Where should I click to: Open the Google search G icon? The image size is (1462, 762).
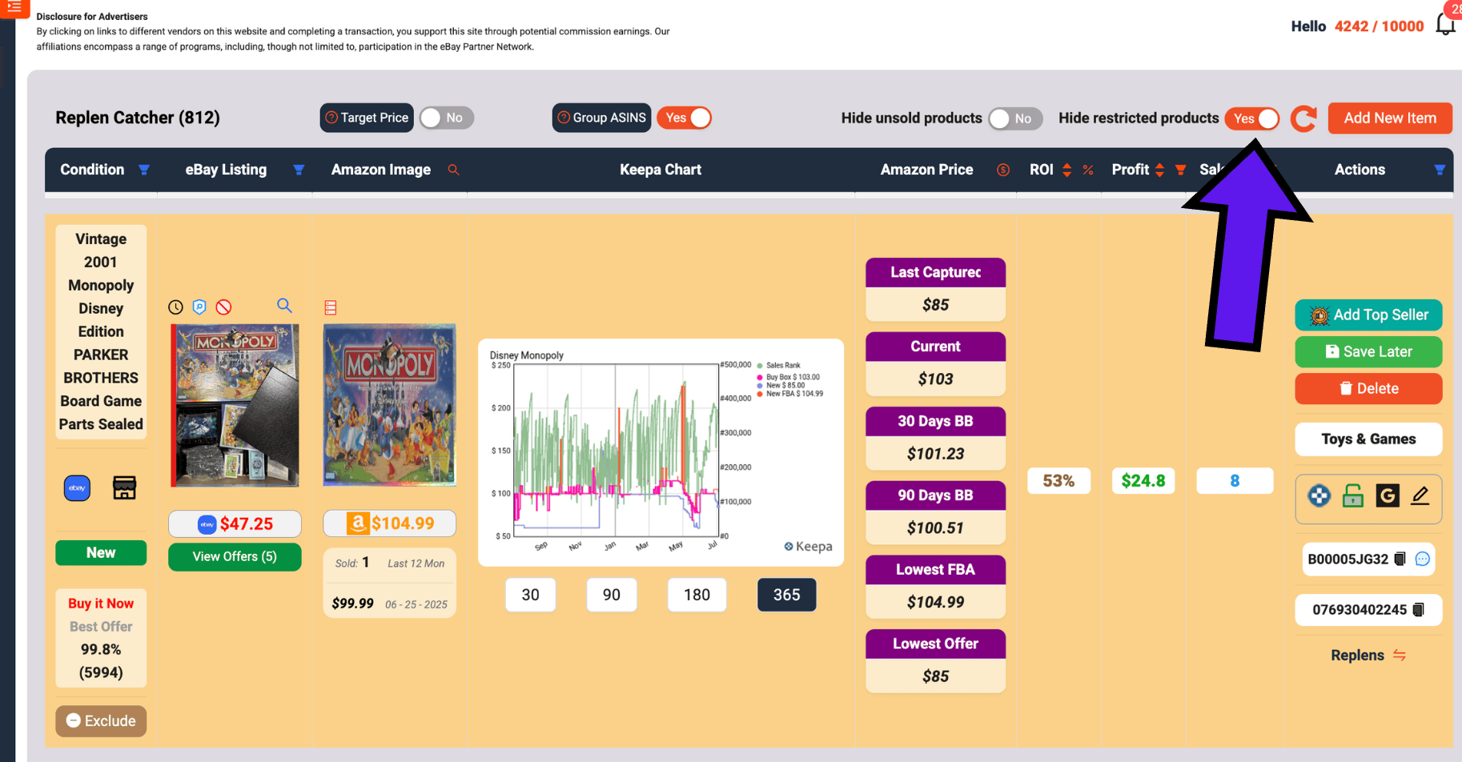pos(1388,496)
